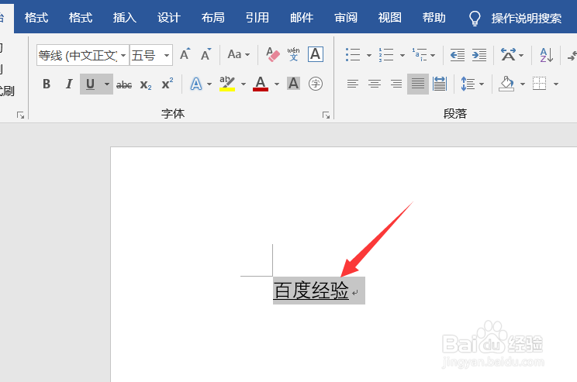Click Decrease Font Size icon
The width and height of the screenshot is (577, 382).
pos(206,54)
